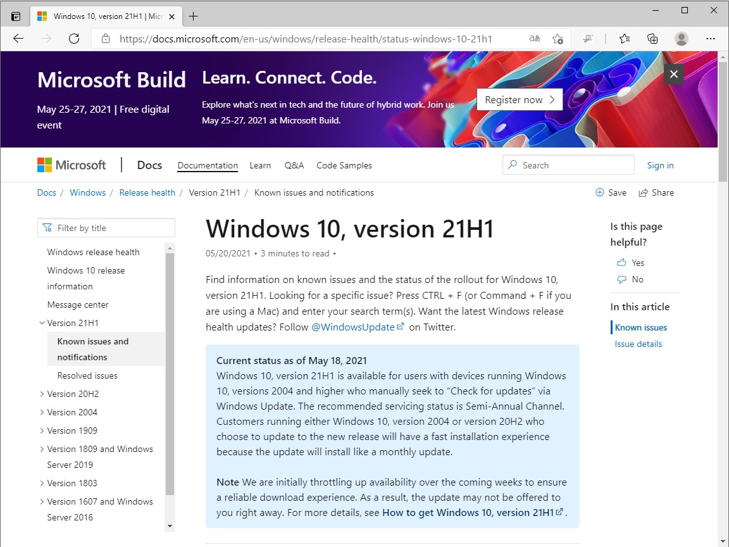
Task: Click Register now for Microsoft Build
Action: [520, 99]
